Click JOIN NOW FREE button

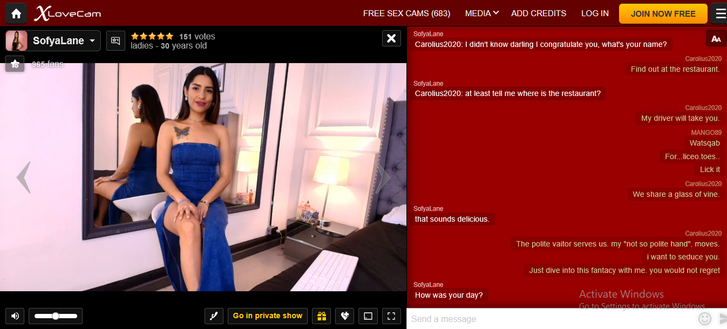(x=663, y=14)
